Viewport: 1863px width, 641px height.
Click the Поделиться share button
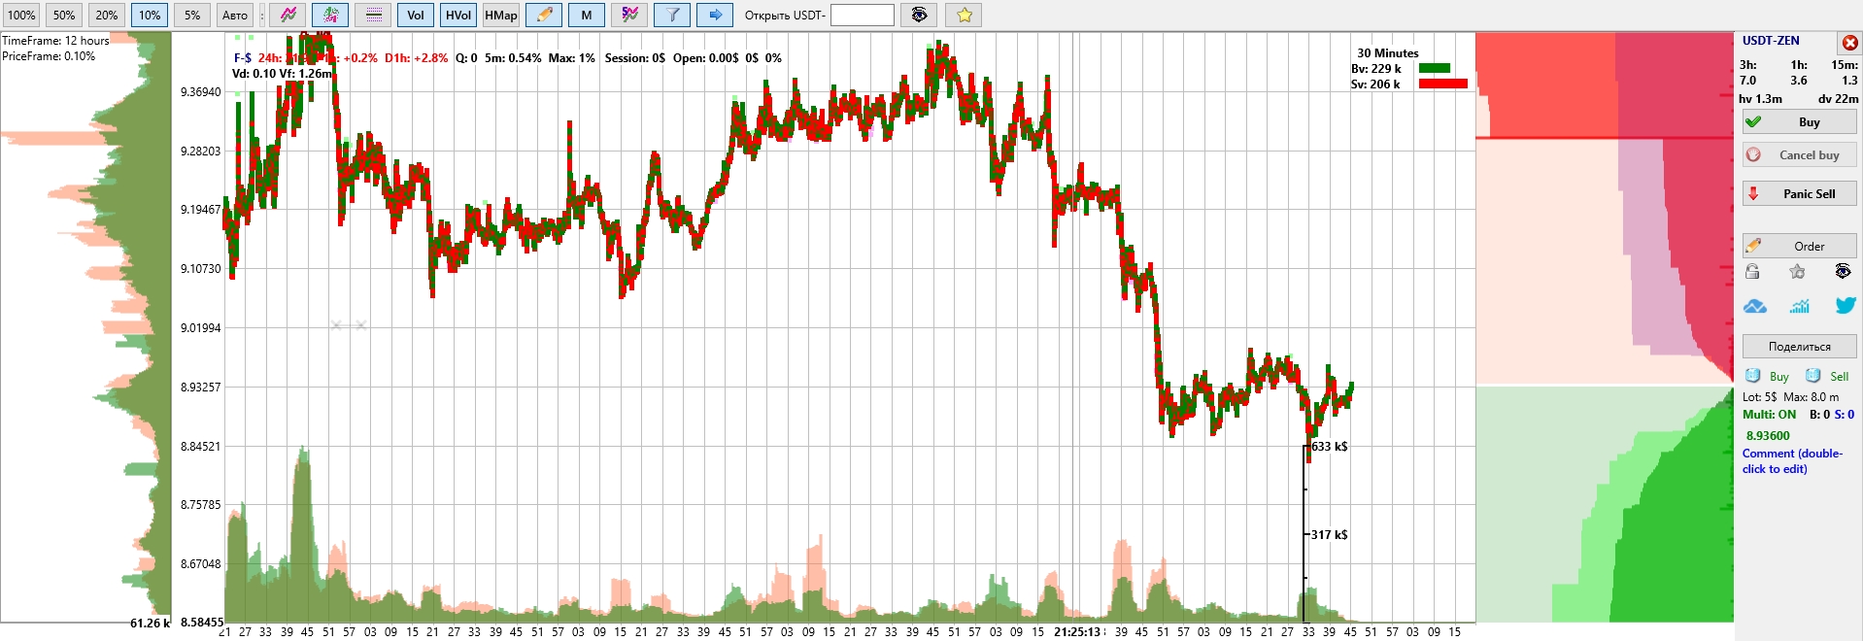point(1799,346)
